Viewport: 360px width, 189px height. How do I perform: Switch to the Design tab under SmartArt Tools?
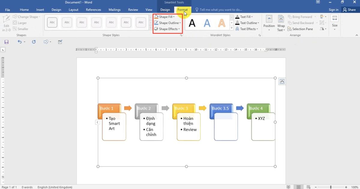click(x=165, y=9)
